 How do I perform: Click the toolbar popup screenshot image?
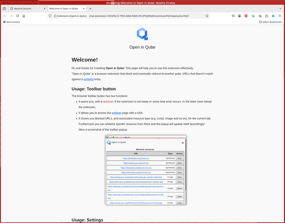(x=146, y=170)
